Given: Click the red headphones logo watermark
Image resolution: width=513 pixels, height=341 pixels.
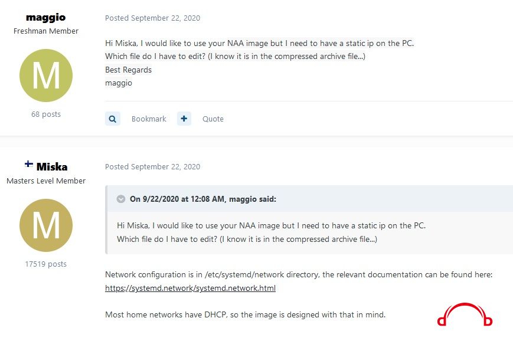Looking at the screenshot, I should [465, 314].
